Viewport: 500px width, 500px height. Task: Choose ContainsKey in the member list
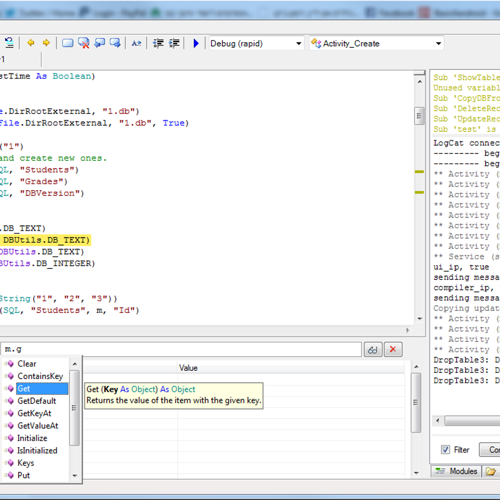pyautogui.click(x=40, y=376)
